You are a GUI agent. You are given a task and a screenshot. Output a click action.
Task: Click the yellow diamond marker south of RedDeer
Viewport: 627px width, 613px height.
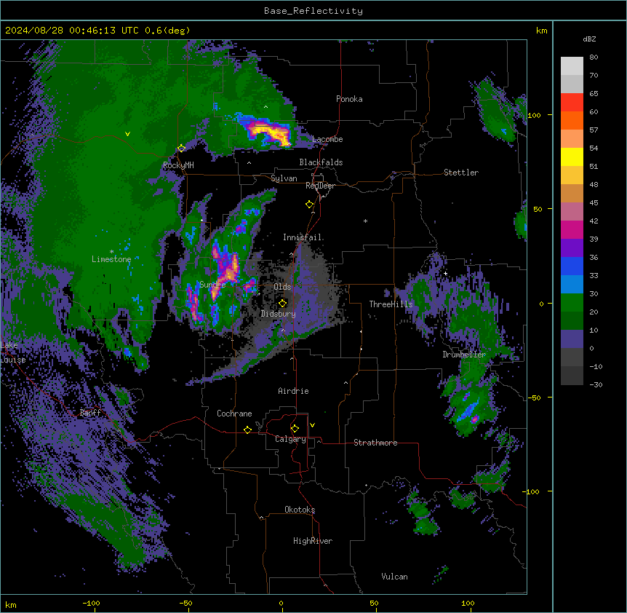tap(310, 205)
